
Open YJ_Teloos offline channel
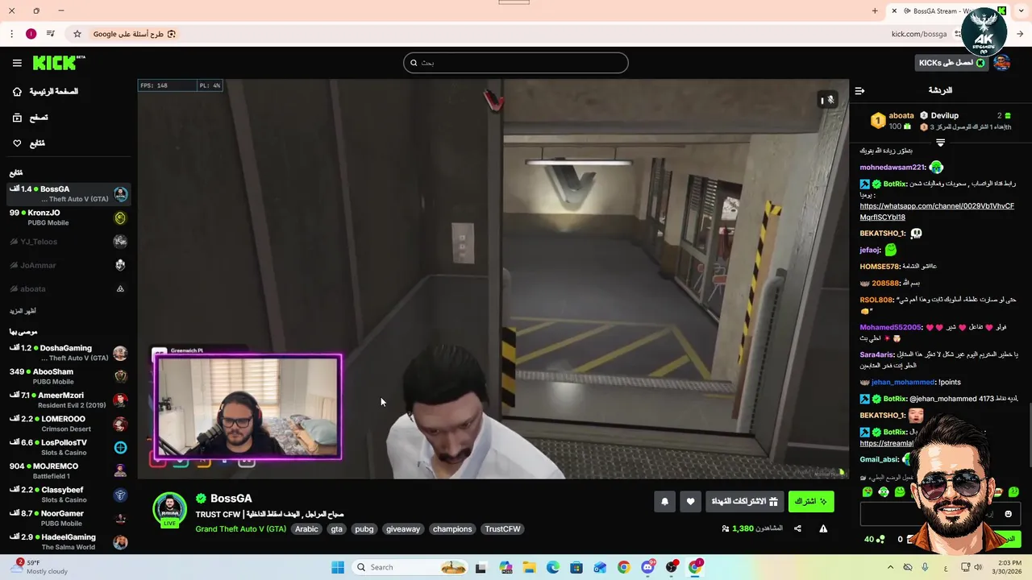tap(68, 242)
